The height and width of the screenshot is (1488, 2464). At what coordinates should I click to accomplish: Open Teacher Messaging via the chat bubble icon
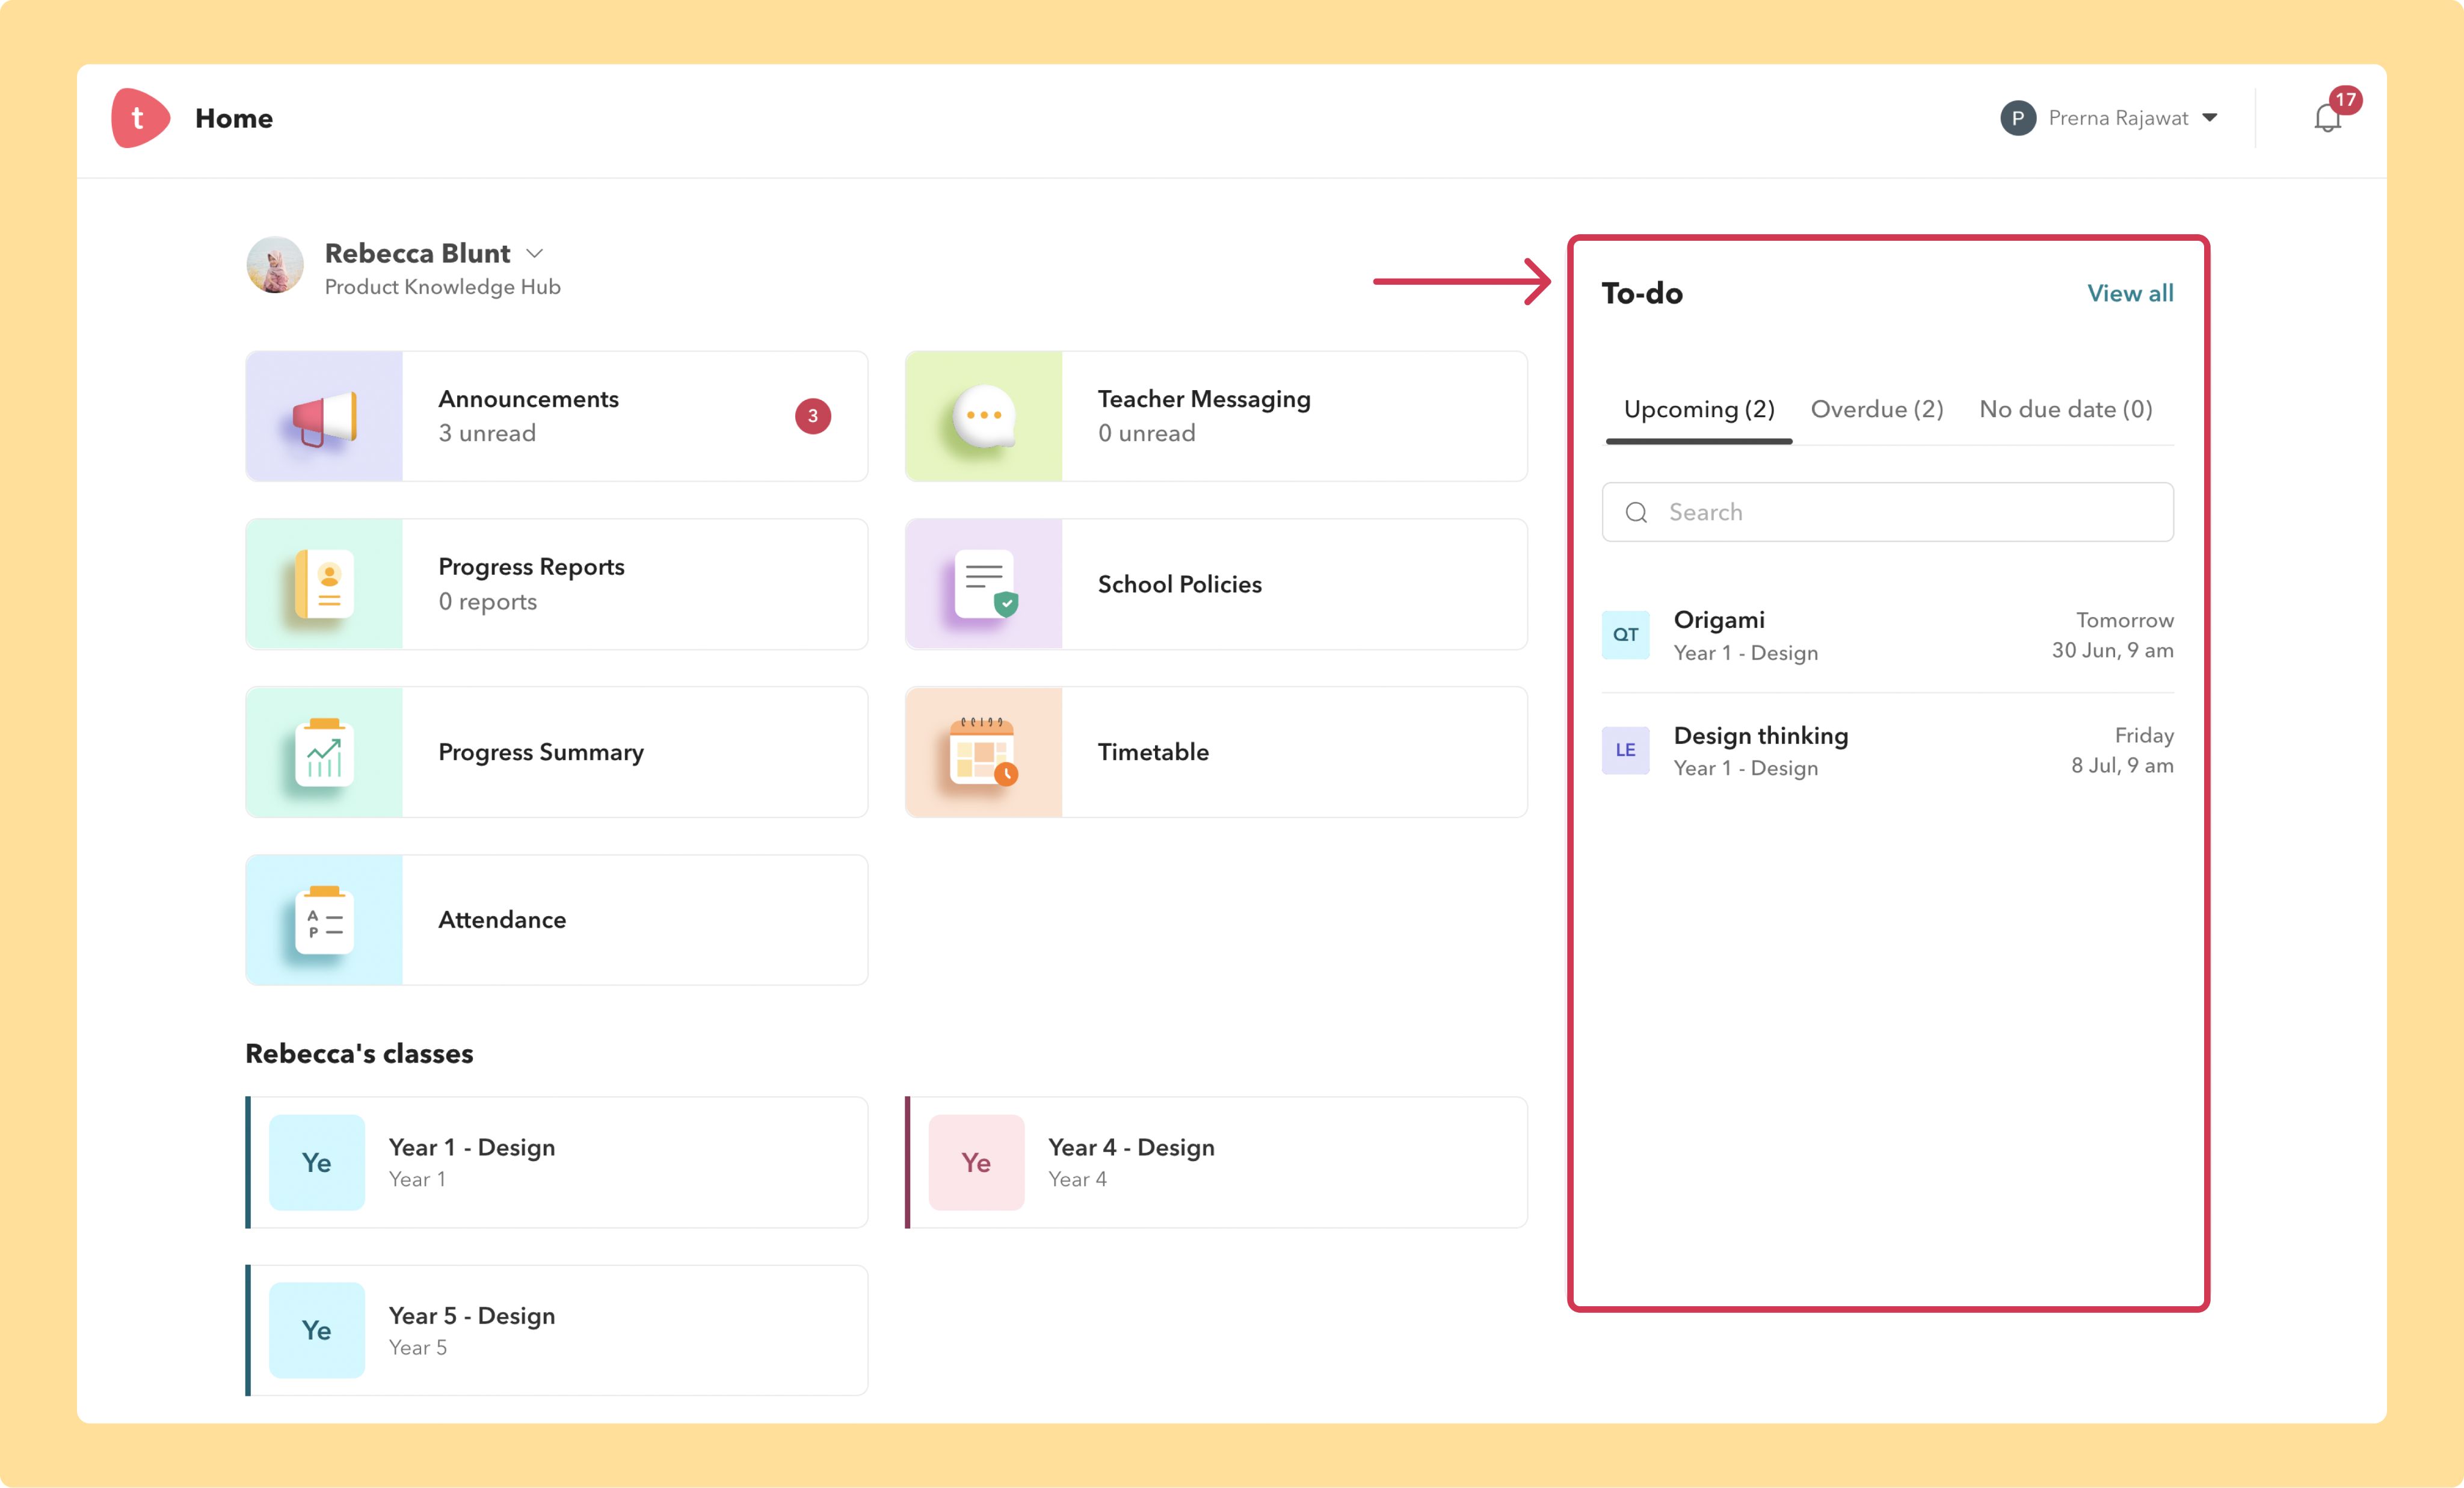coord(983,415)
